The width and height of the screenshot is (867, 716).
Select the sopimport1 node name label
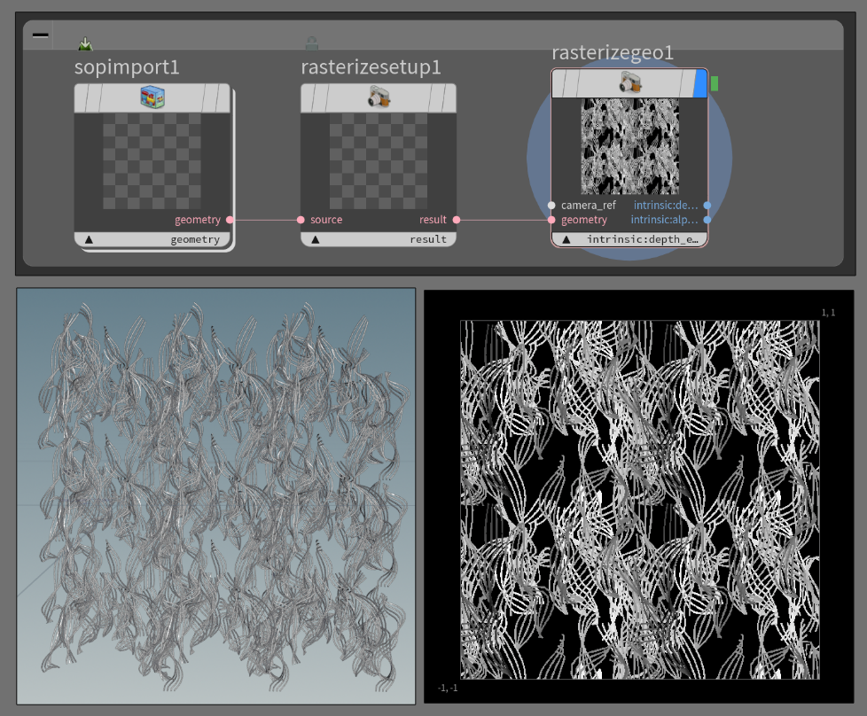tap(127, 67)
